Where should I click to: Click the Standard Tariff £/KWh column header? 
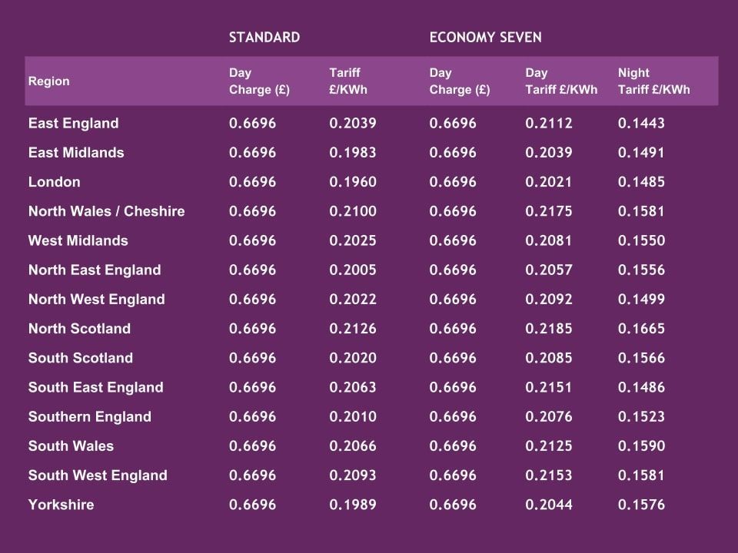348,81
